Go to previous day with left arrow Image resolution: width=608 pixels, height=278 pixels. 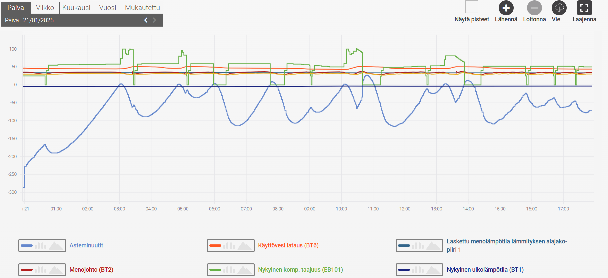pyautogui.click(x=146, y=20)
